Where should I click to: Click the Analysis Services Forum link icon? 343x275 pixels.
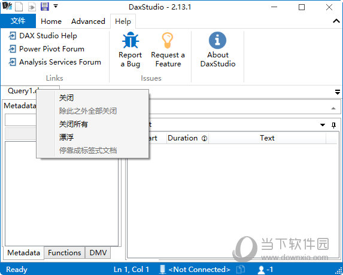[12, 62]
